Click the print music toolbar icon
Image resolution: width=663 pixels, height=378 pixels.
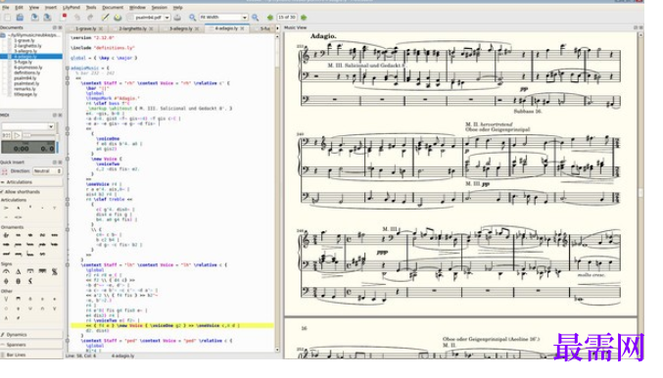click(x=177, y=18)
